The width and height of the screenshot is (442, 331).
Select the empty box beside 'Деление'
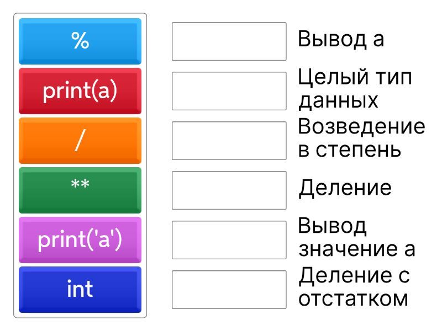pos(229,190)
